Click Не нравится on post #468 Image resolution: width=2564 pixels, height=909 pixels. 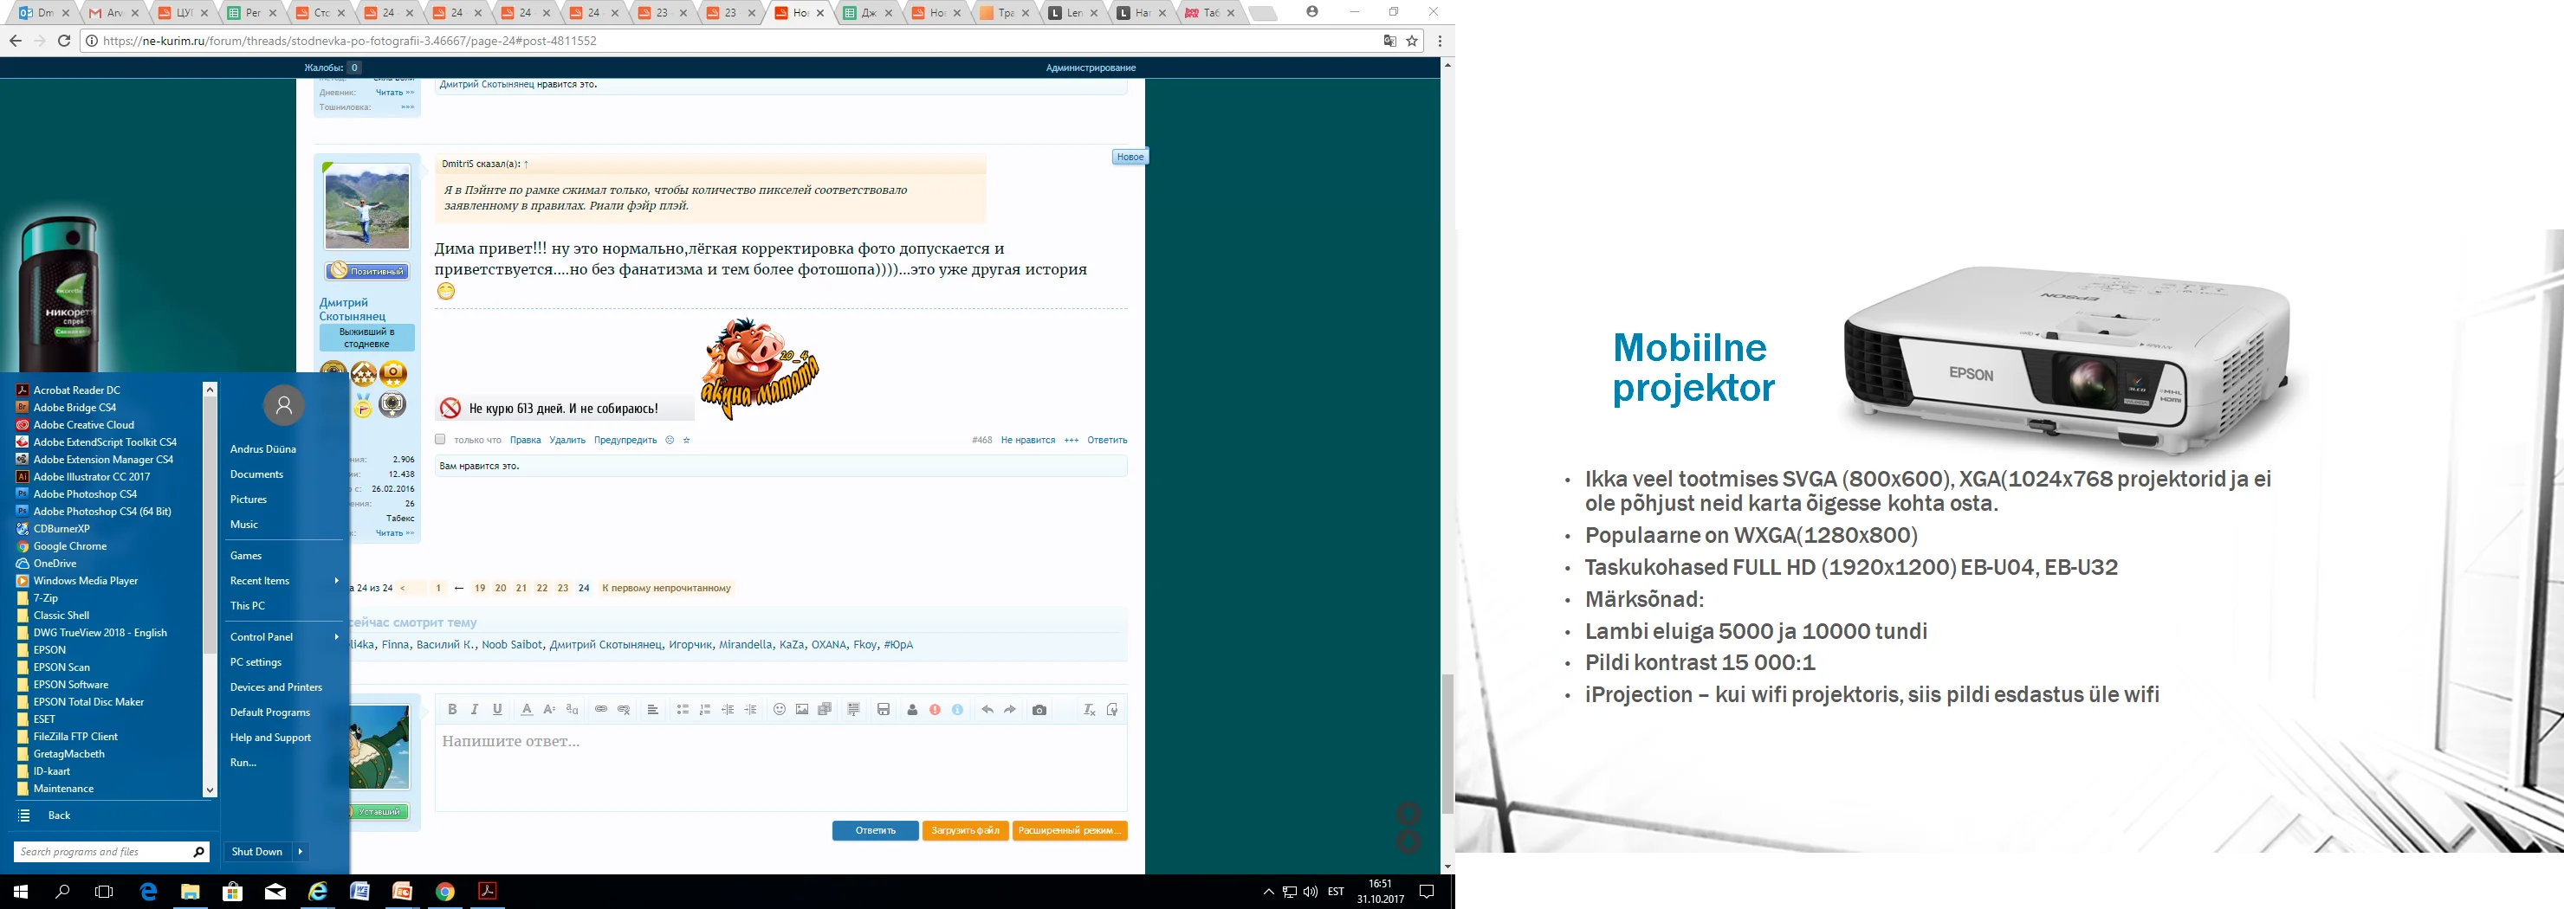coord(1028,440)
